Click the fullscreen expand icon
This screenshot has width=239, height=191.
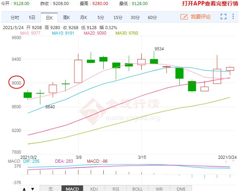[x=223, y=17]
